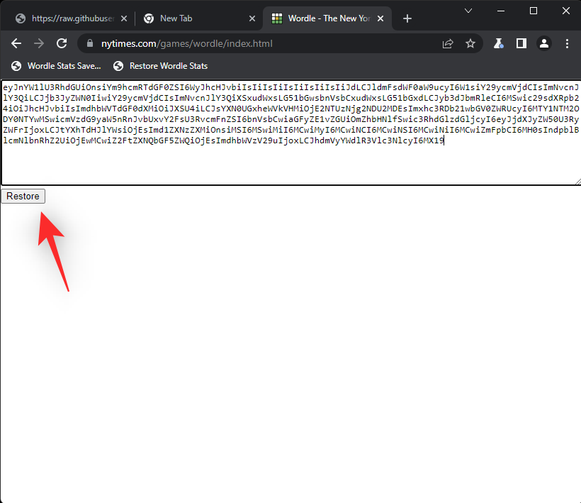581x503 pixels.
Task: Toggle the browser side panel
Action: point(521,43)
